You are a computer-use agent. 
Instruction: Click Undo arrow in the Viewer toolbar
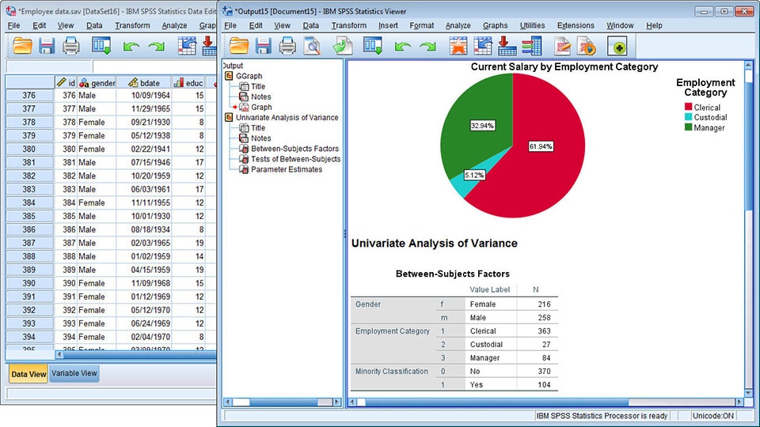pyautogui.click(x=403, y=47)
